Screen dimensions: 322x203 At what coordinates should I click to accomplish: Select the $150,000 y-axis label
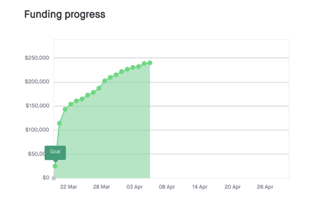[x=37, y=106]
